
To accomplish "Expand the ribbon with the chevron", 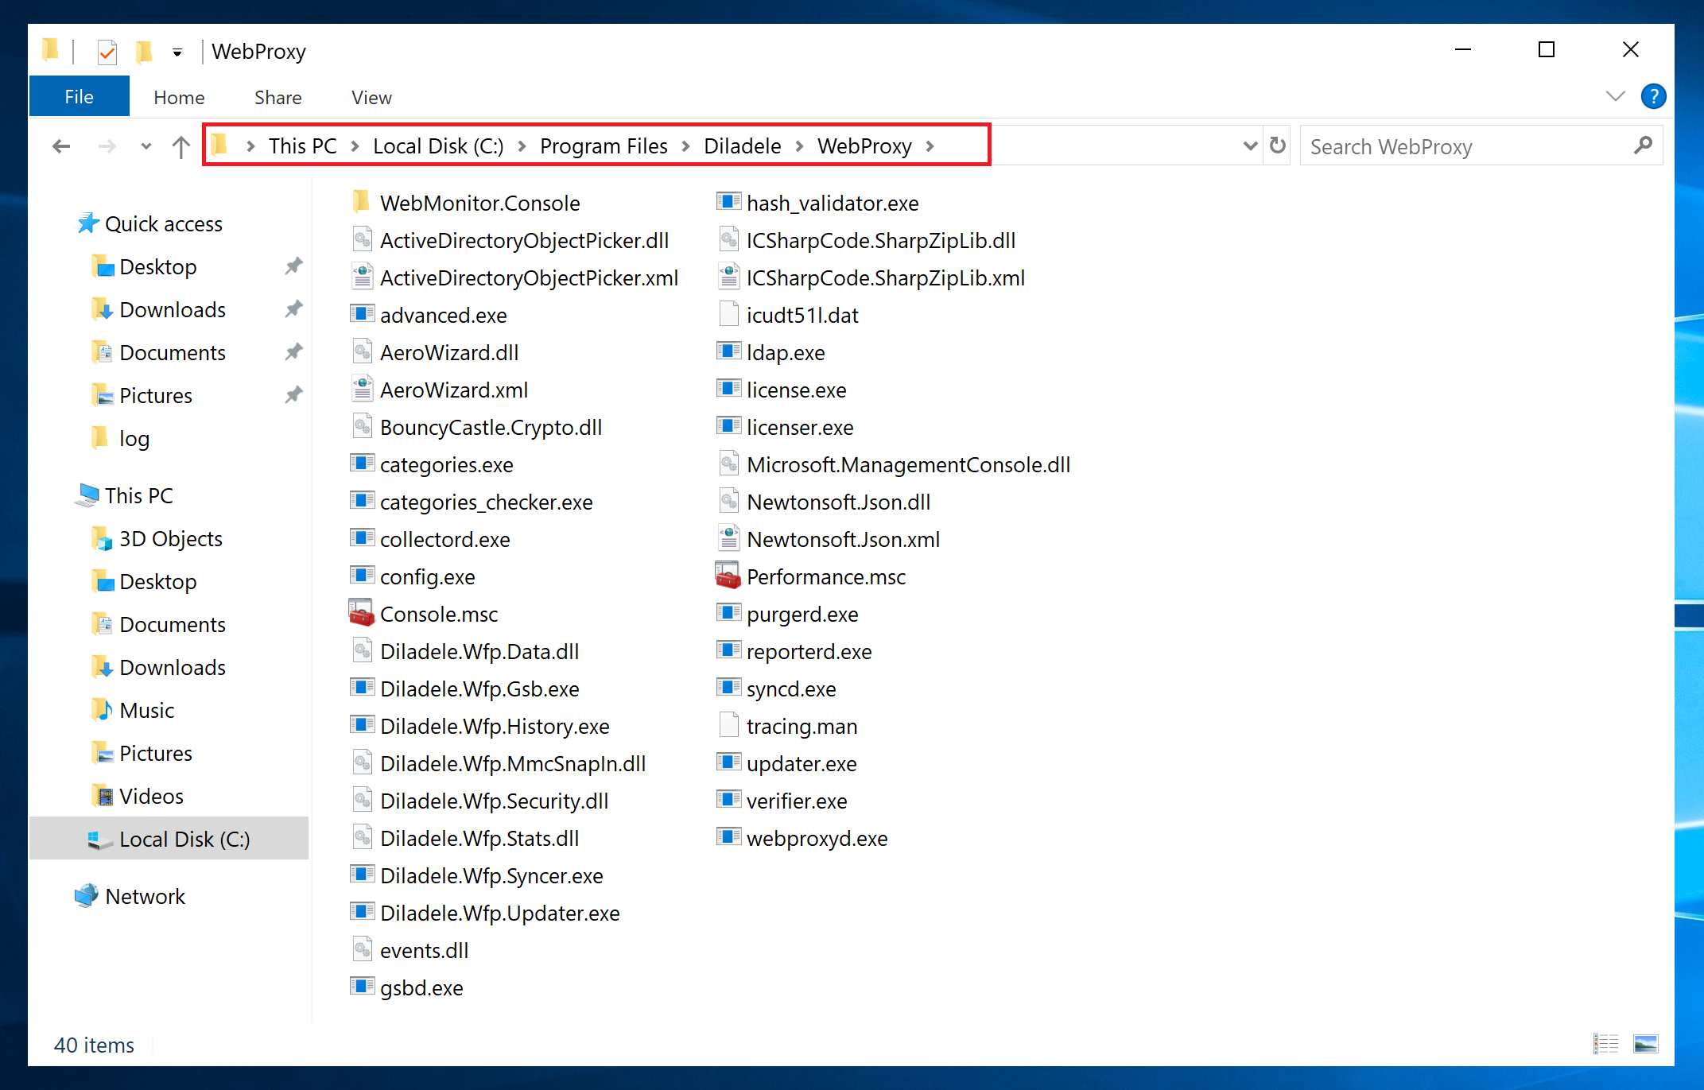I will [x=1615, y=97].
